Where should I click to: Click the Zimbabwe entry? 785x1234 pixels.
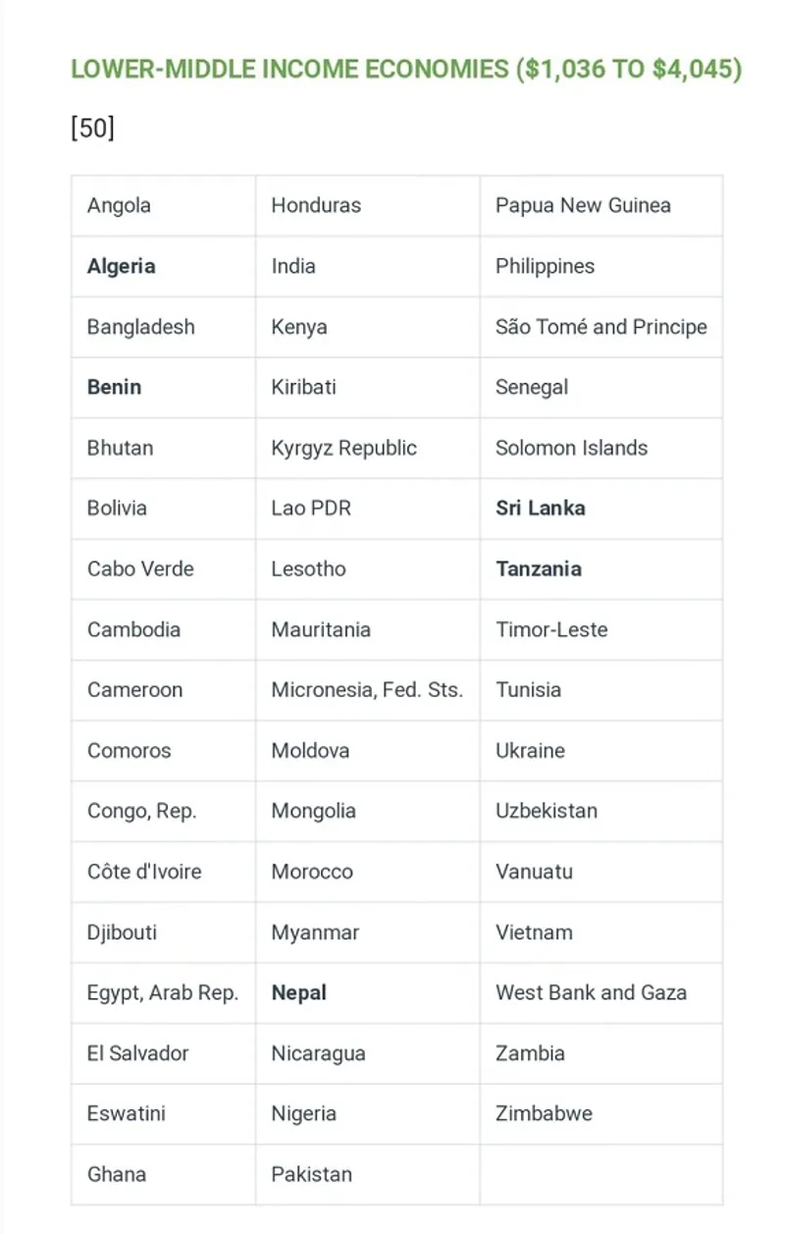click(544, 1113)
